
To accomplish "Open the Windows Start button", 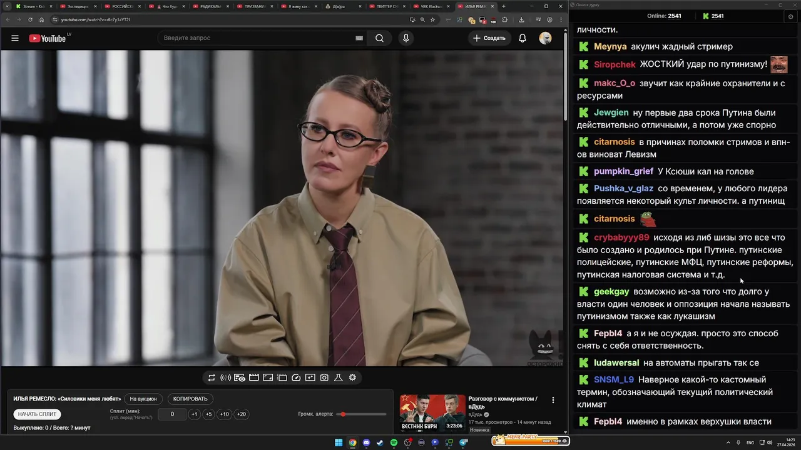I will (339, 442).
